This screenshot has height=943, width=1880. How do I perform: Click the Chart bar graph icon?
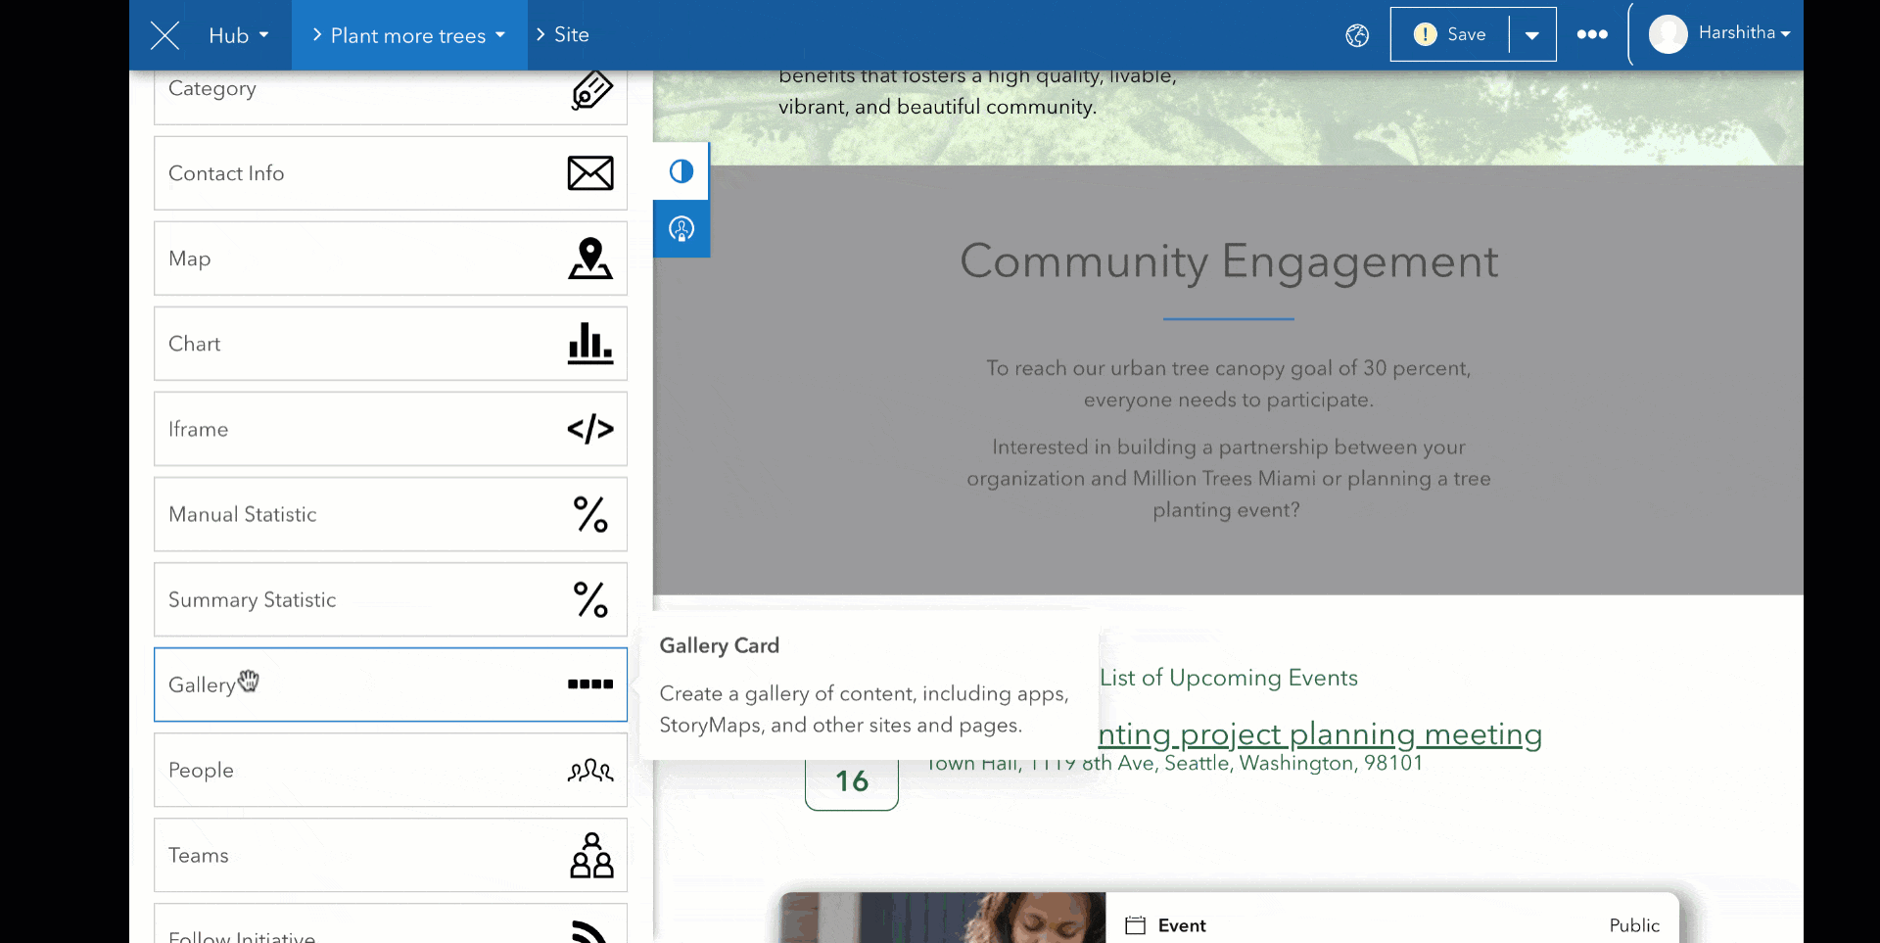[590, 344]
